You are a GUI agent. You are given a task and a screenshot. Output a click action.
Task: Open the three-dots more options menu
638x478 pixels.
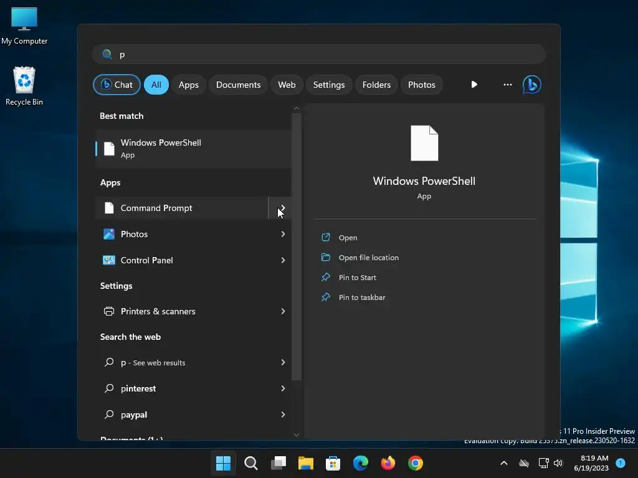pyautogui.click(x=507, y=85)
